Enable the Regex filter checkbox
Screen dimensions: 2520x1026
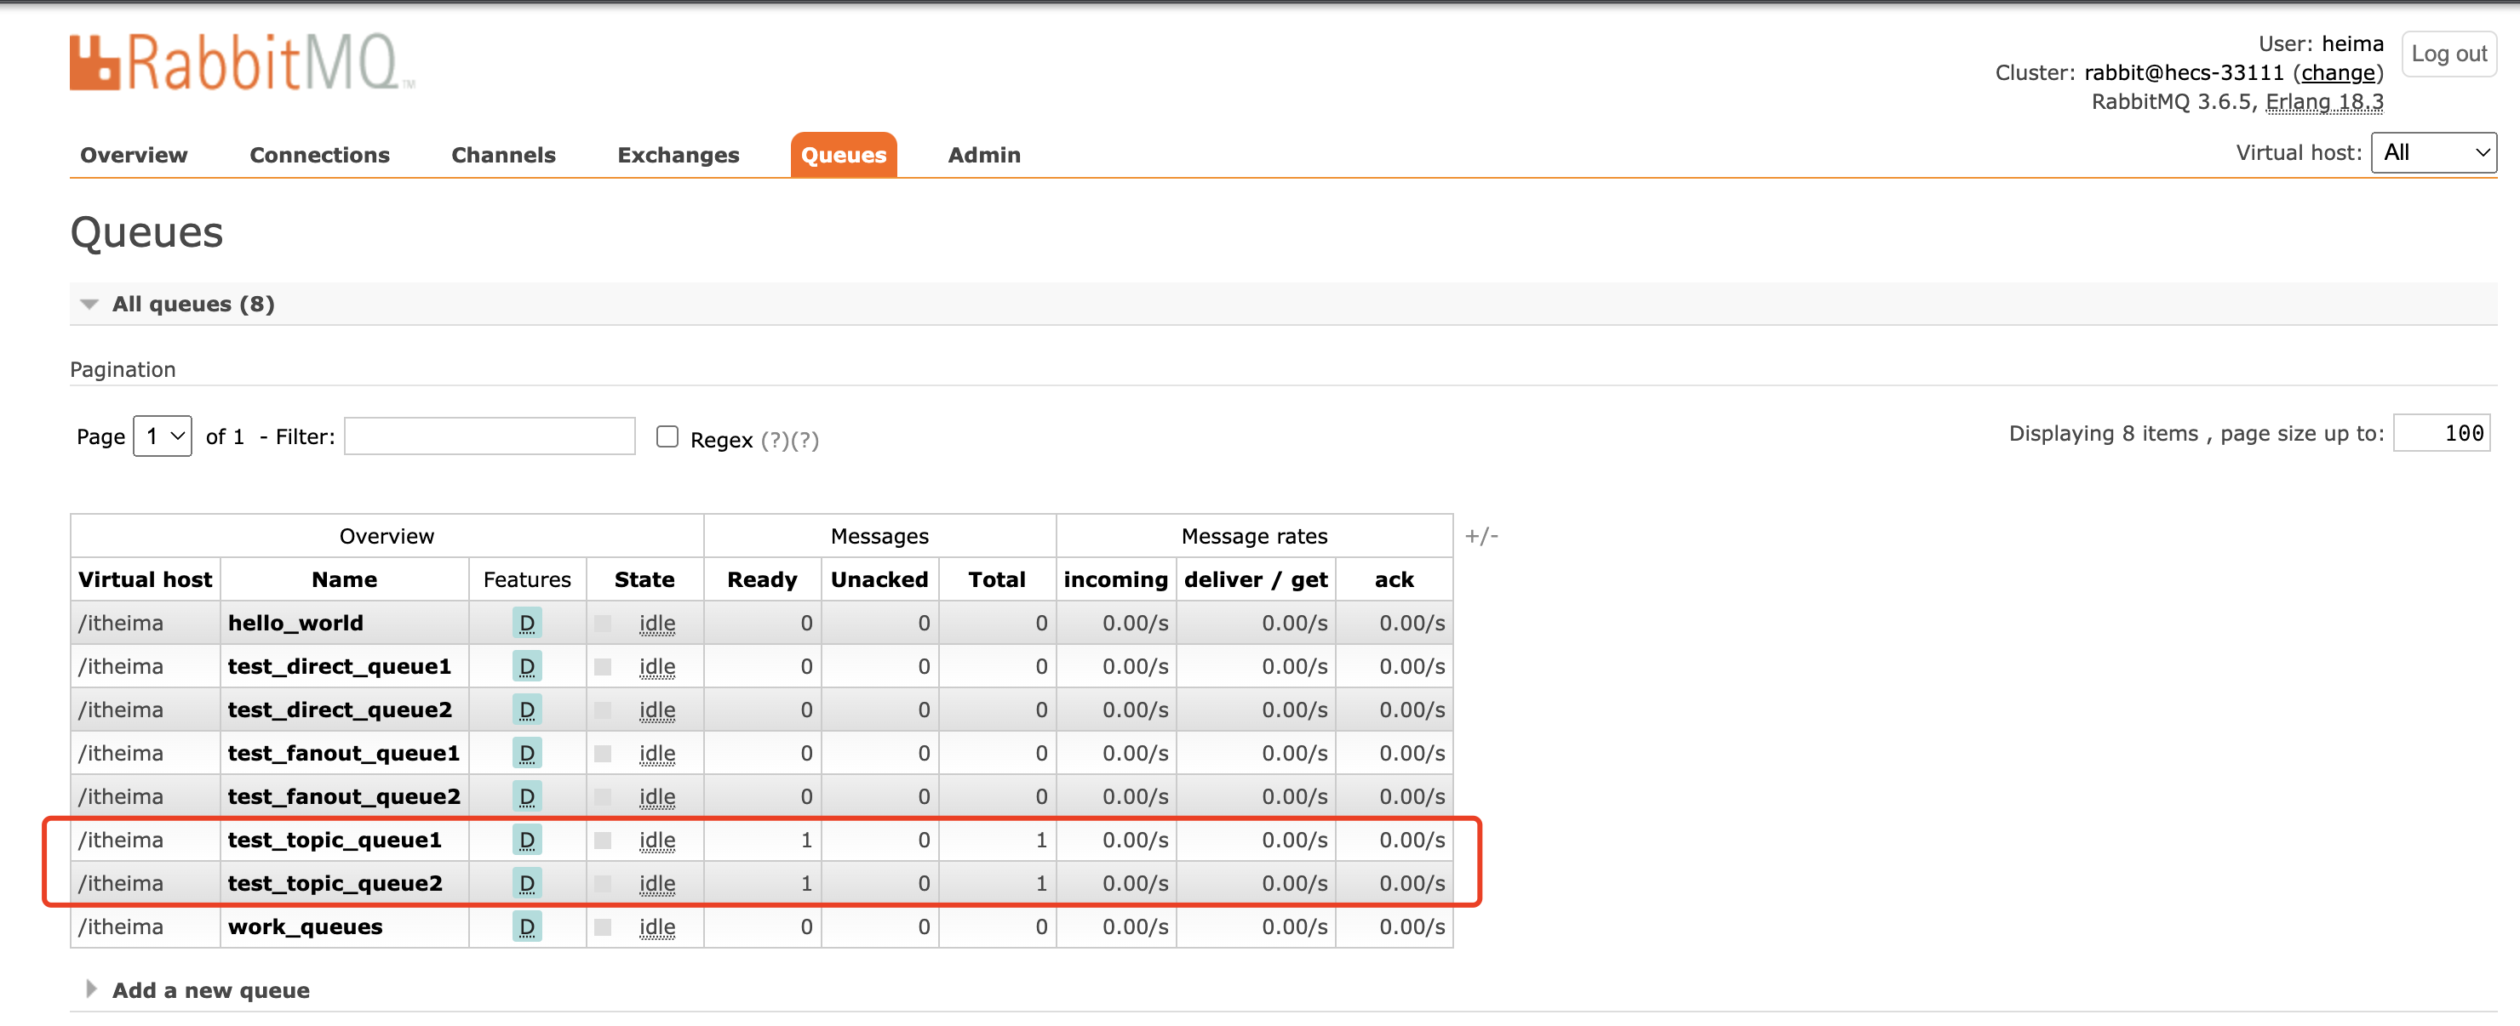click(x=667, y=436)
